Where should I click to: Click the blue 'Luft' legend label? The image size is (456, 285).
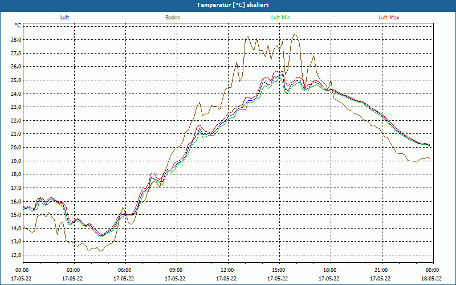point(64,18)
